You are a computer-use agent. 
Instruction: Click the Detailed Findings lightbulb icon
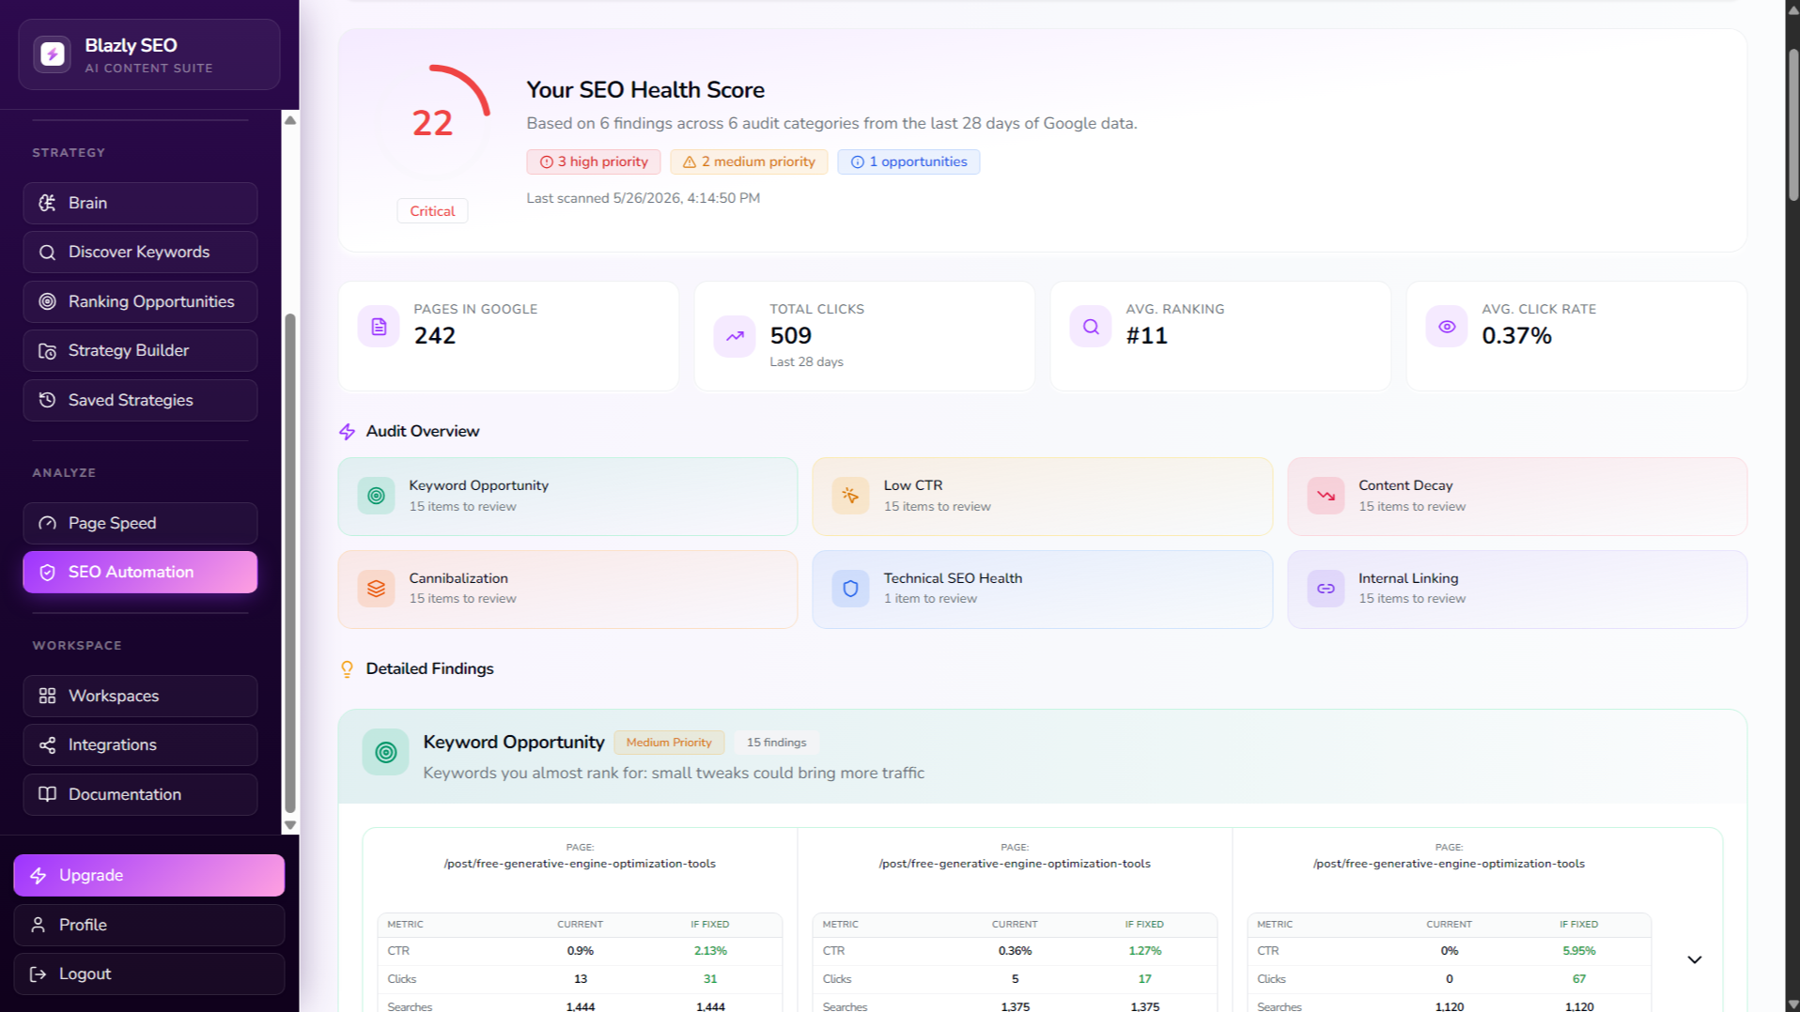click(x=347, y=668)
